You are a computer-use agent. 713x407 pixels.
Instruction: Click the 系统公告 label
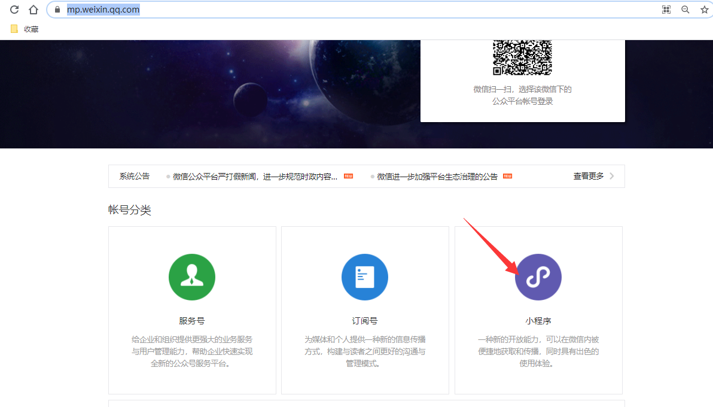(135, 176)
